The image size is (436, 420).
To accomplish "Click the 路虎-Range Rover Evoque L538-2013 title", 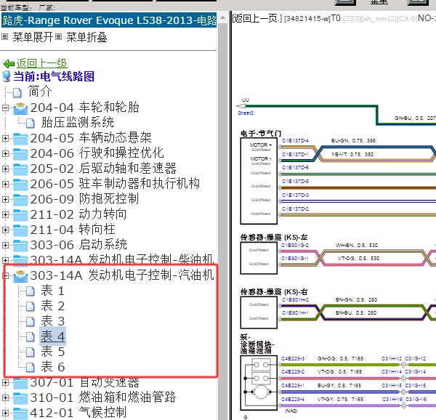I will coord(109,20).
